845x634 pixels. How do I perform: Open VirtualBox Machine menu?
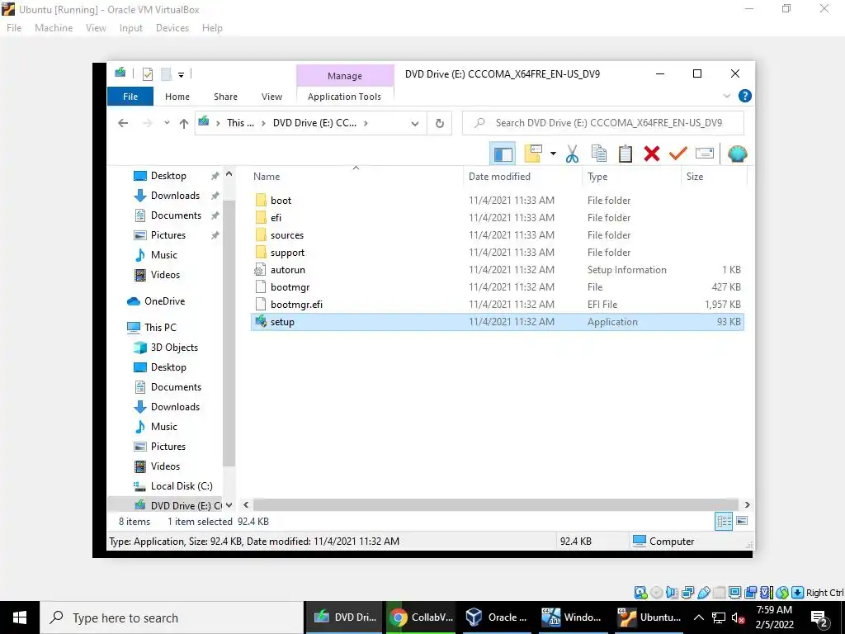[x=54, y=28]
